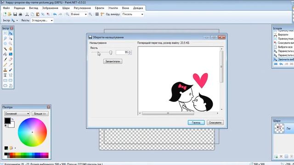294x165 pixels.
Task: Select the Move Selected Pixels tool
Action: [x=11, y=33]
